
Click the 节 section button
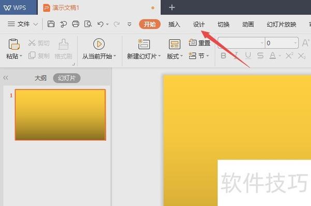[199, 56]
